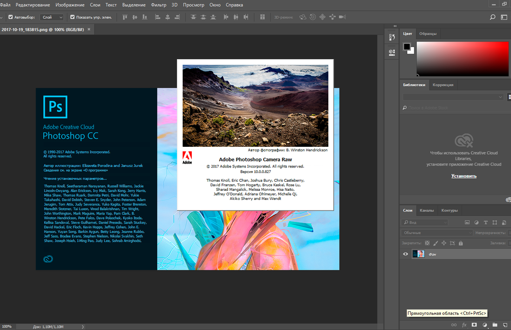Hide the Фон layer visibility eye
511x330 pixels.
click(405, 254)
